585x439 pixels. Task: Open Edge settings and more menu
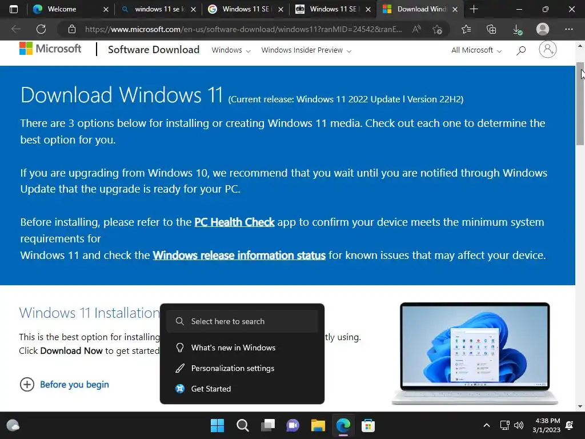(x=568, y=29)
